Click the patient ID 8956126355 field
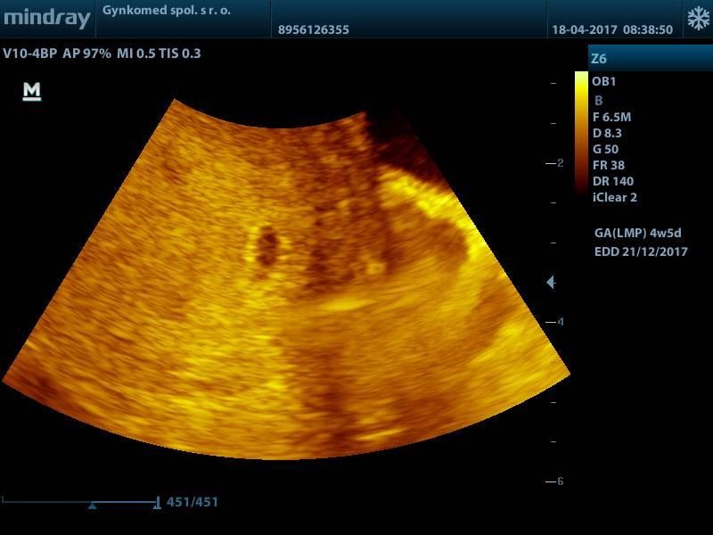 point(314,29)
